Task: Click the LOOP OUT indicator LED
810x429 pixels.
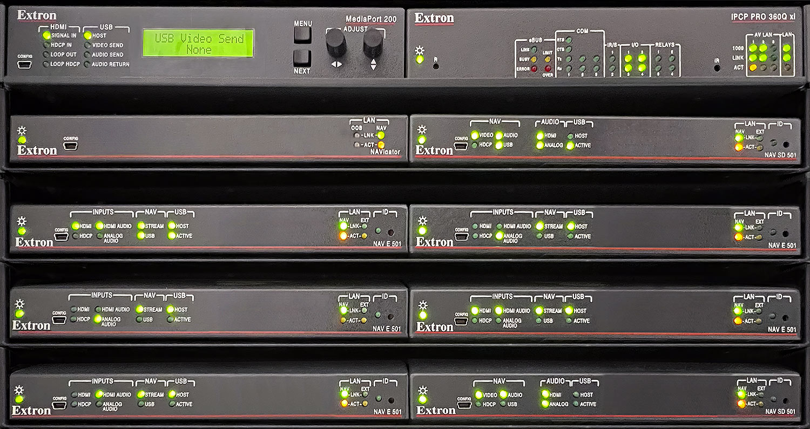Action: [x=46, y=55]
